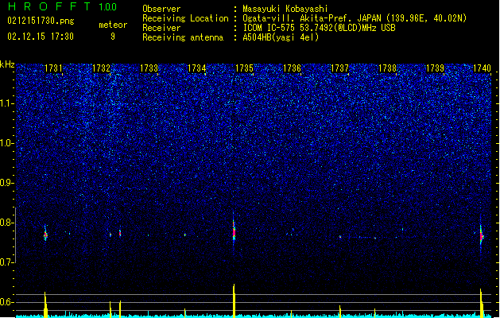
Task: Click the 1731 time marker
Action: pos(53,68)
